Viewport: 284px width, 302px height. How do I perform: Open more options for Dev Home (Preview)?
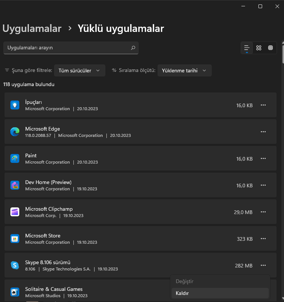pos(263,185)
